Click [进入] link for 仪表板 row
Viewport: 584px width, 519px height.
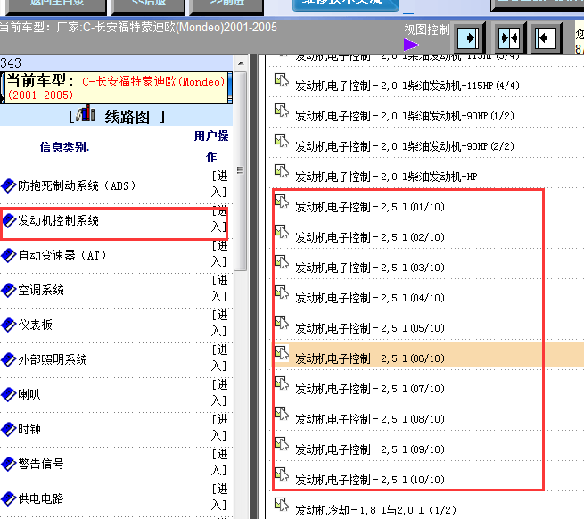click(x=219, y=323)
